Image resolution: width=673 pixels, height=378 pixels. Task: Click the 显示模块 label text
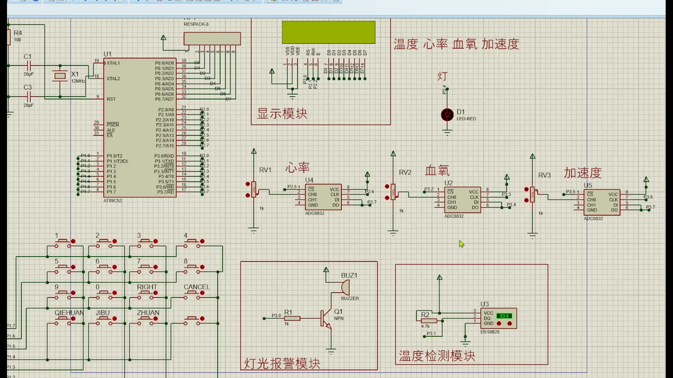282,113
